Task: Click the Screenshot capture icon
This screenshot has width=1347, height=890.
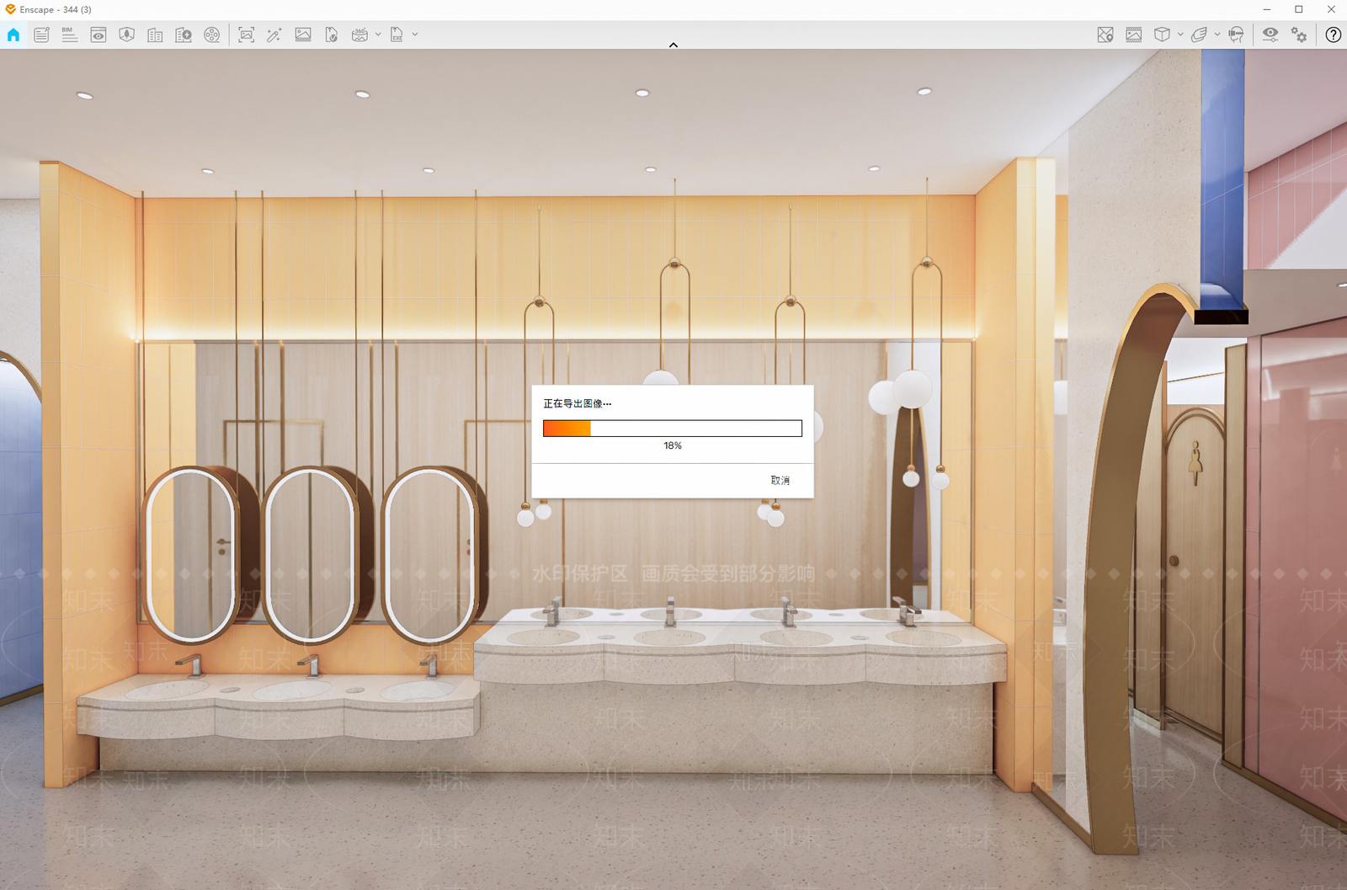Action: (246, 35)
